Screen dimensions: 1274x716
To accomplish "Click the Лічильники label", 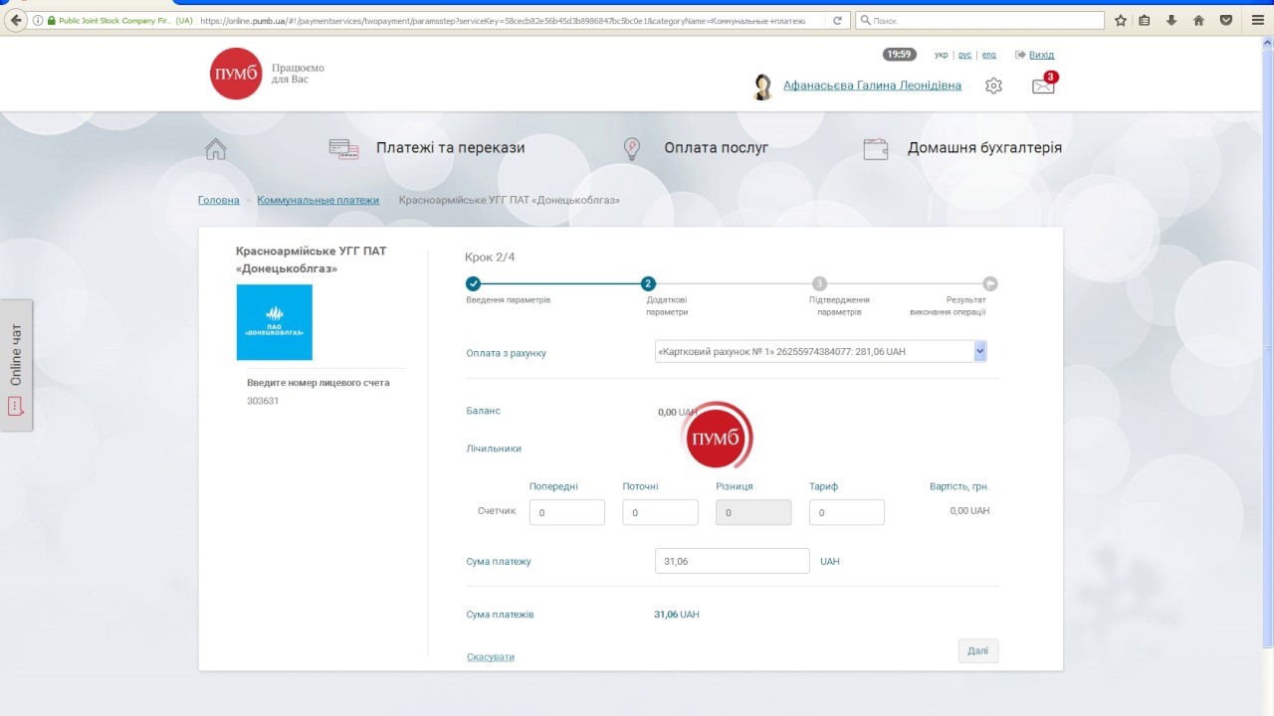I will pos(494,448).
